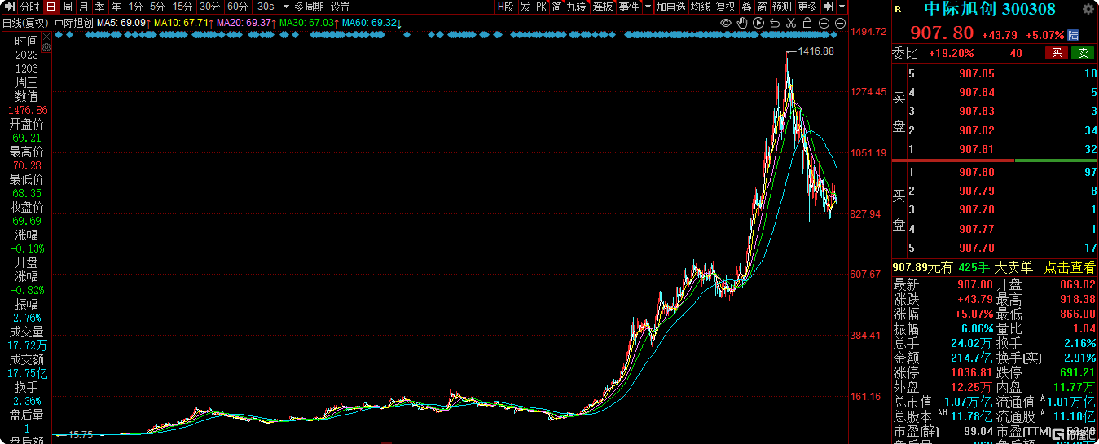
Task: Close the data info panel with X
Action: click(46, 37)
